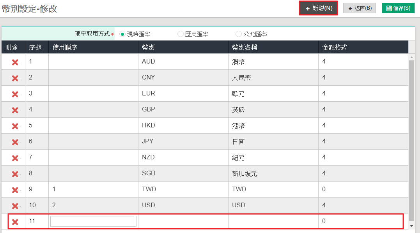Click the CNY currency code cell
The image size is (420, 233).
pos(183,78)
